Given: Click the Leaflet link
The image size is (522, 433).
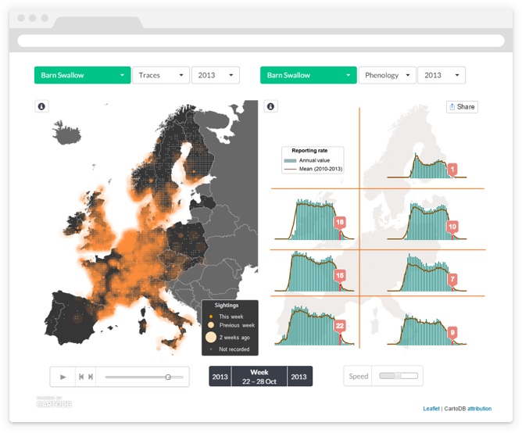Looking at the screenshot, I should pos(431,408).
